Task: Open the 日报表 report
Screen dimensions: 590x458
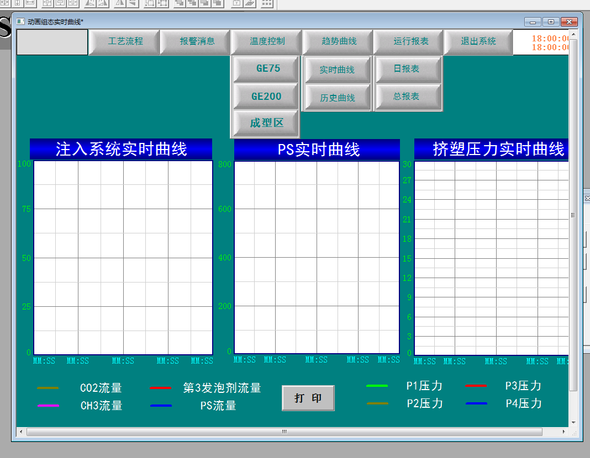Action: click(407, 69)
